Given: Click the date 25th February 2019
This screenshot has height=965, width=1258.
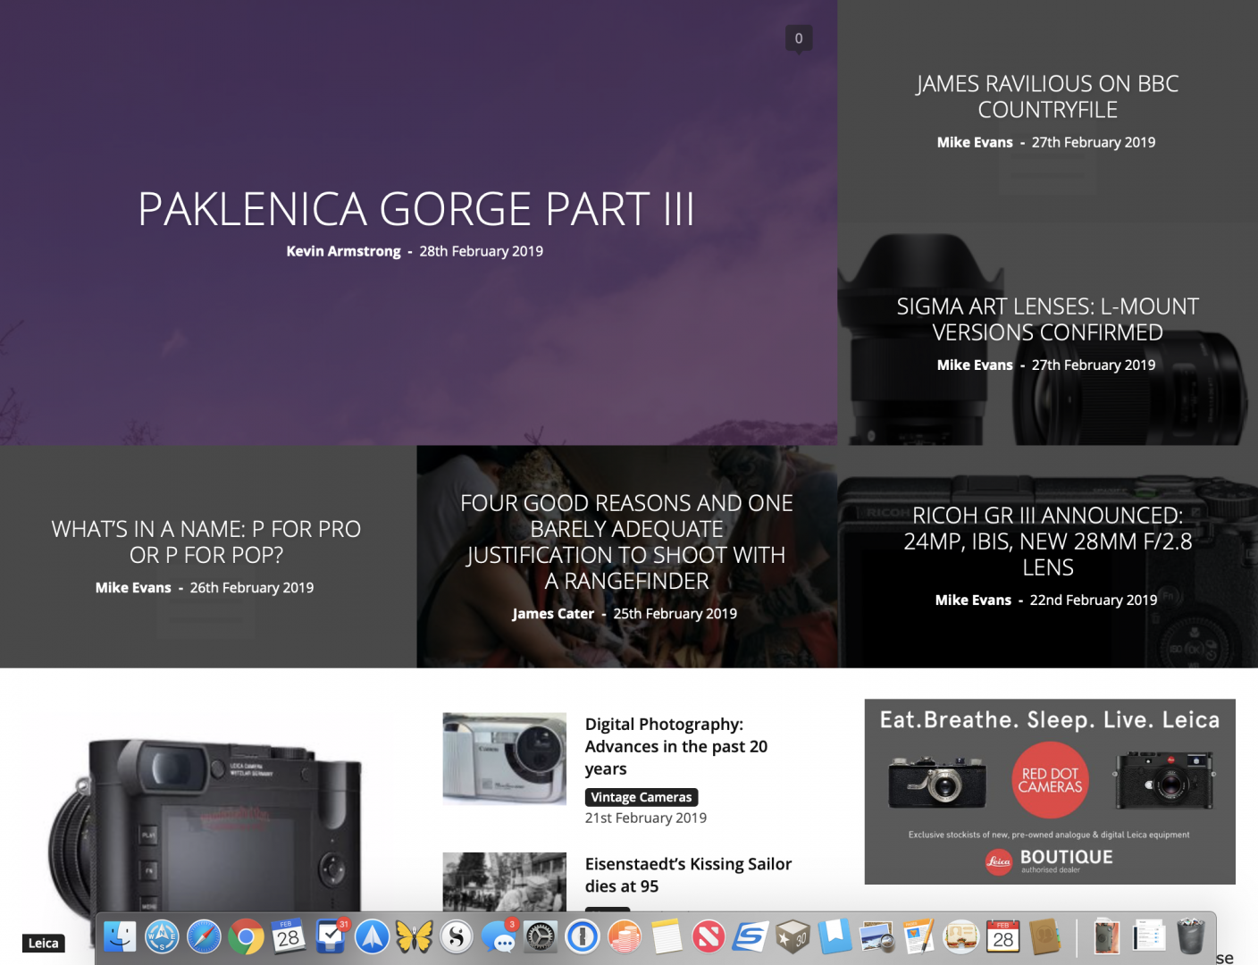Looking at the screenshot, I should pos(675,614).
